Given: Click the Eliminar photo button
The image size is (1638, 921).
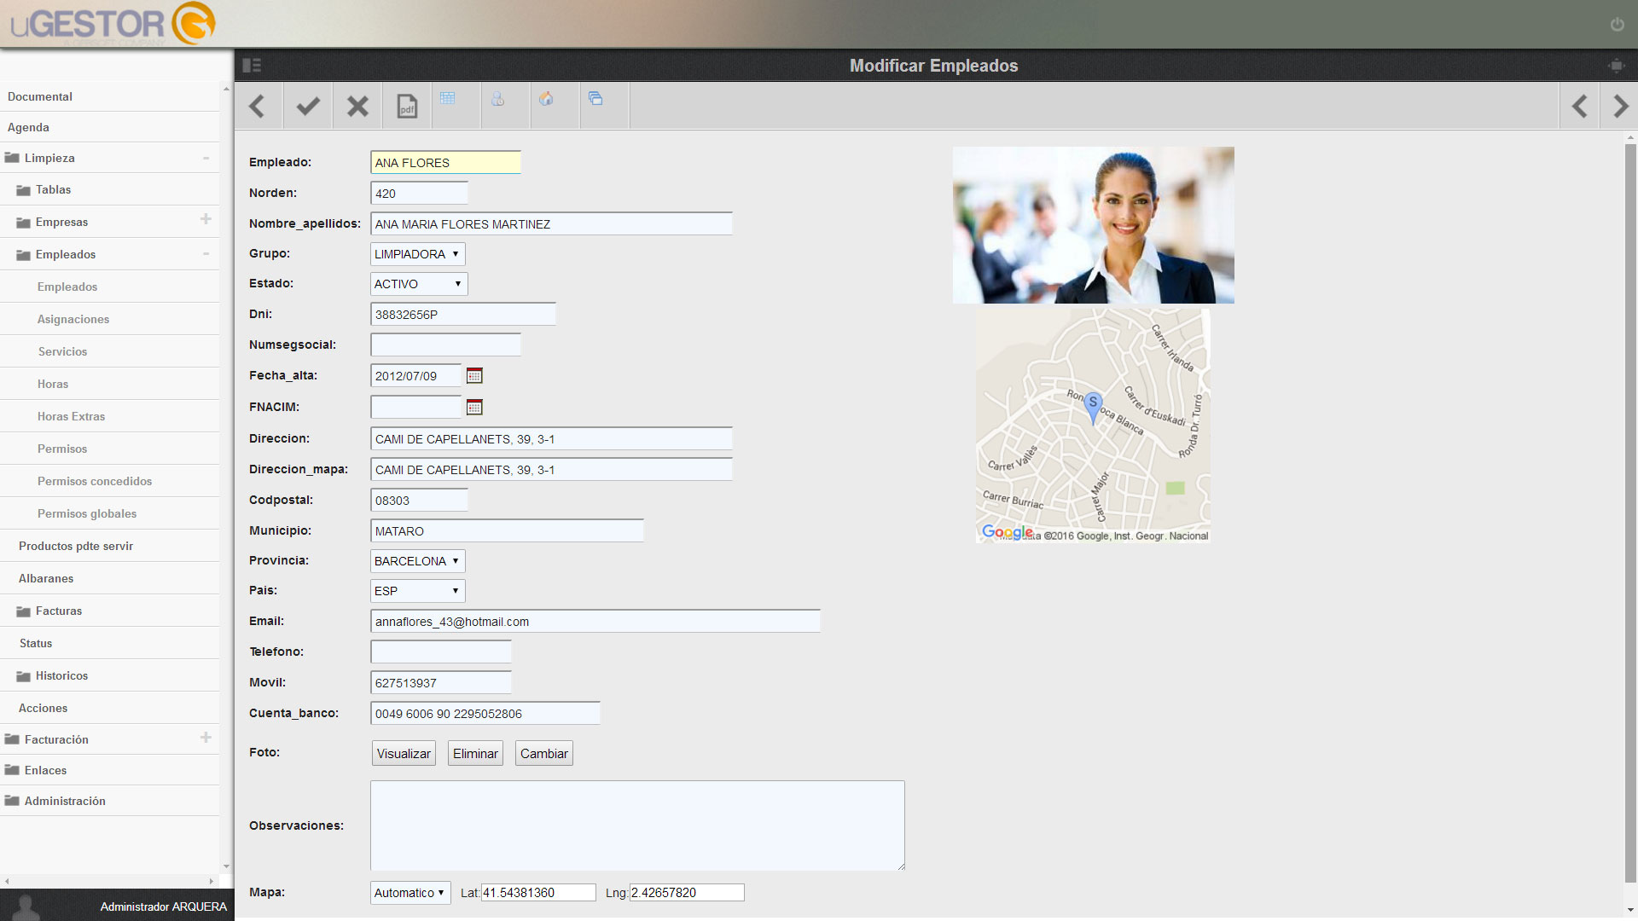Looking at the screenshot, I should 475,754.
